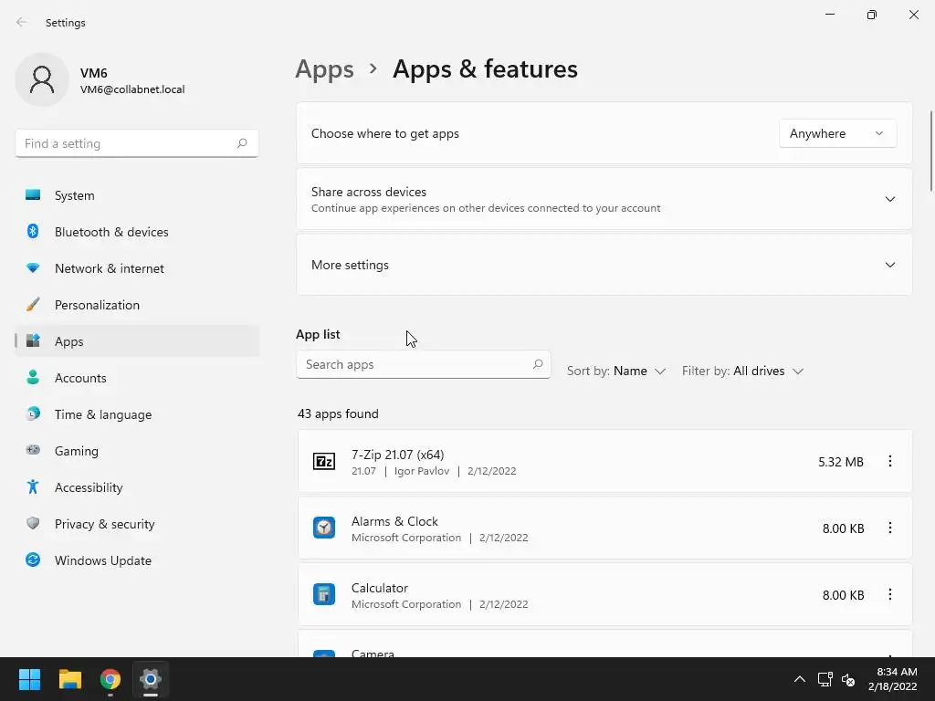
Task: Click the Find a setting search box
Action: tap(128, 143)
